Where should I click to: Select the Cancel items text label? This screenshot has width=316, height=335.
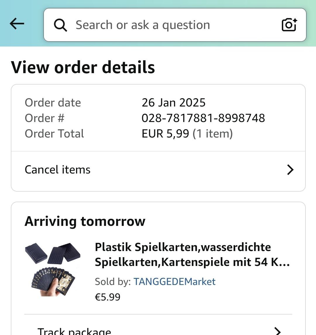tap(58, 170)
